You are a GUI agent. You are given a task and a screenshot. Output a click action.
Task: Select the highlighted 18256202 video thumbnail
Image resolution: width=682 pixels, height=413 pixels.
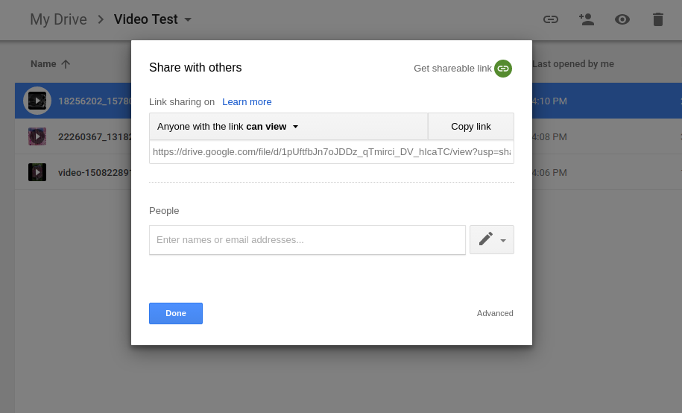point(37,101)
